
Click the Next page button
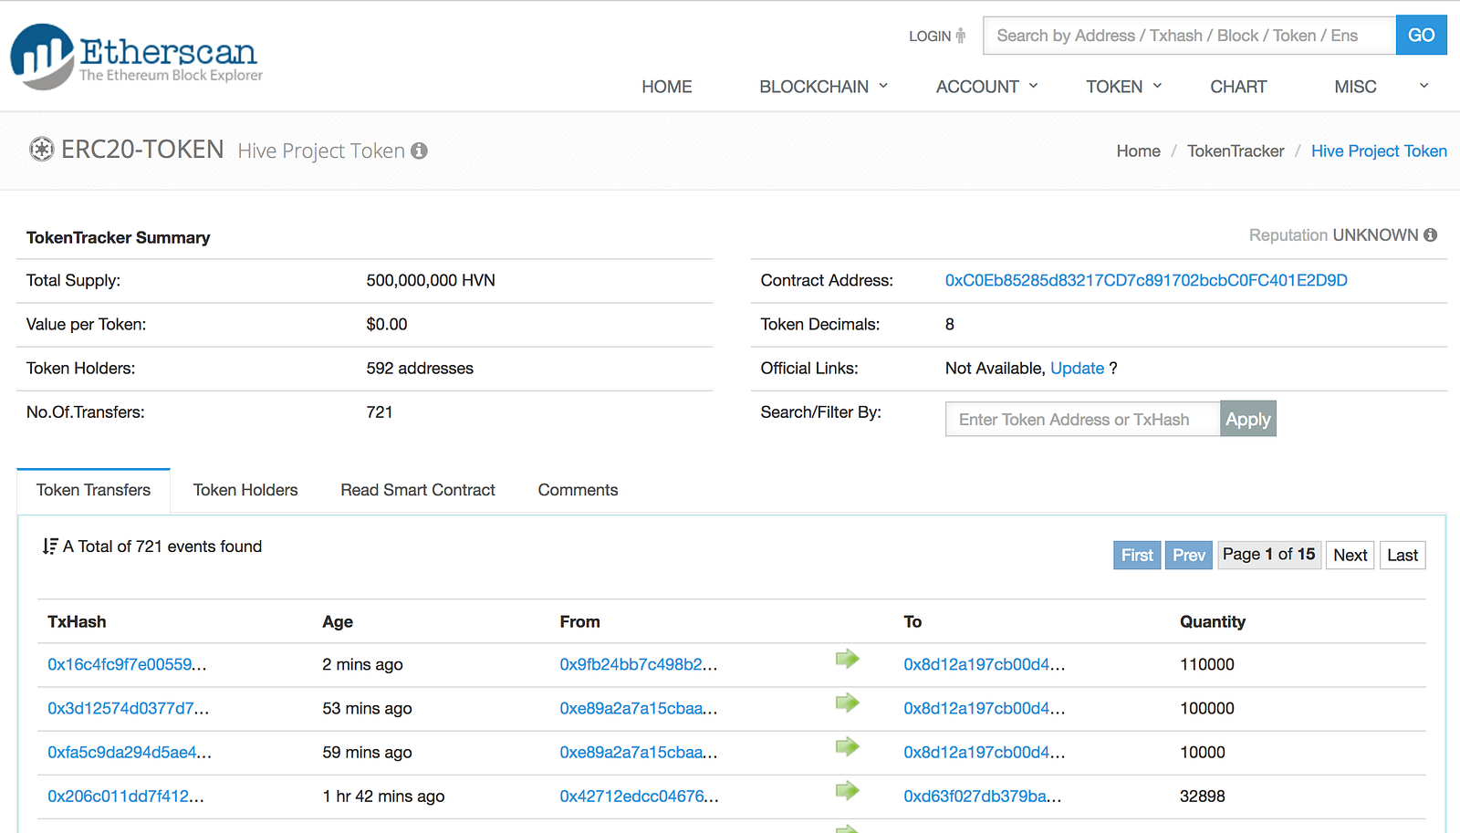pyautogui.click(x=1350, y=555)
